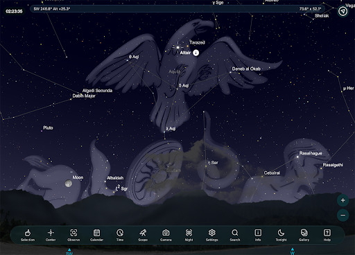This screenshot has height=255, width=355.
Task: Click the Rasalgethi star label
Action: coord(333,165)
